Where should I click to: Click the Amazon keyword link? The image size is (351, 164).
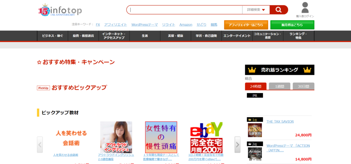(186, 25)
